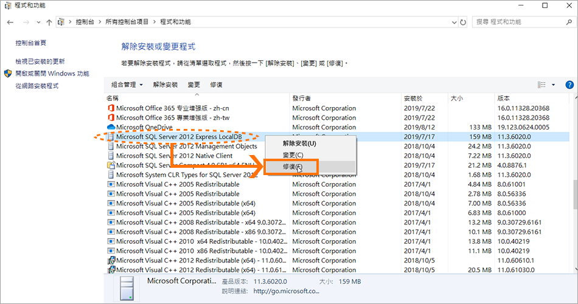Select Microsoft OneDrive row

[336, 127]
